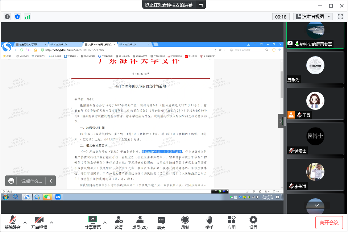Expand audio options arrow beside 解除静音
This screenshot has width=348, height=232.
tap(25, 222)
